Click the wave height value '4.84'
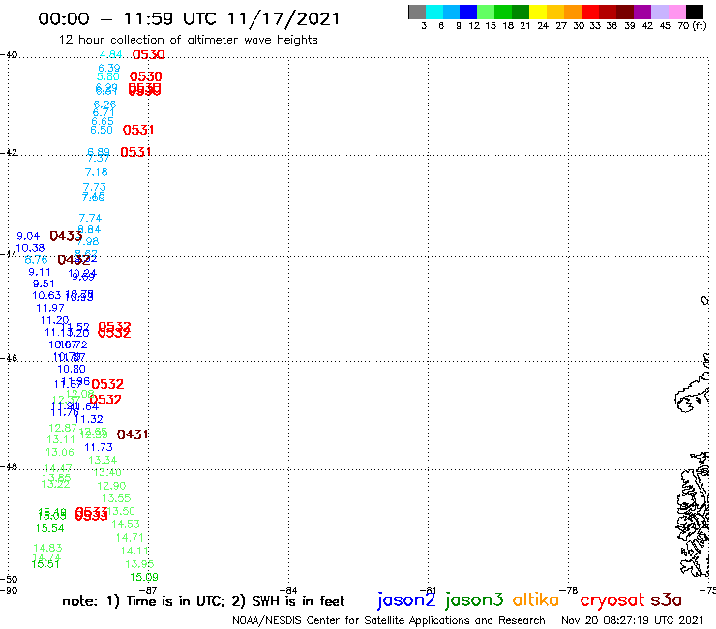Screen dimensions: 716x629 click(x=111, y=54)
